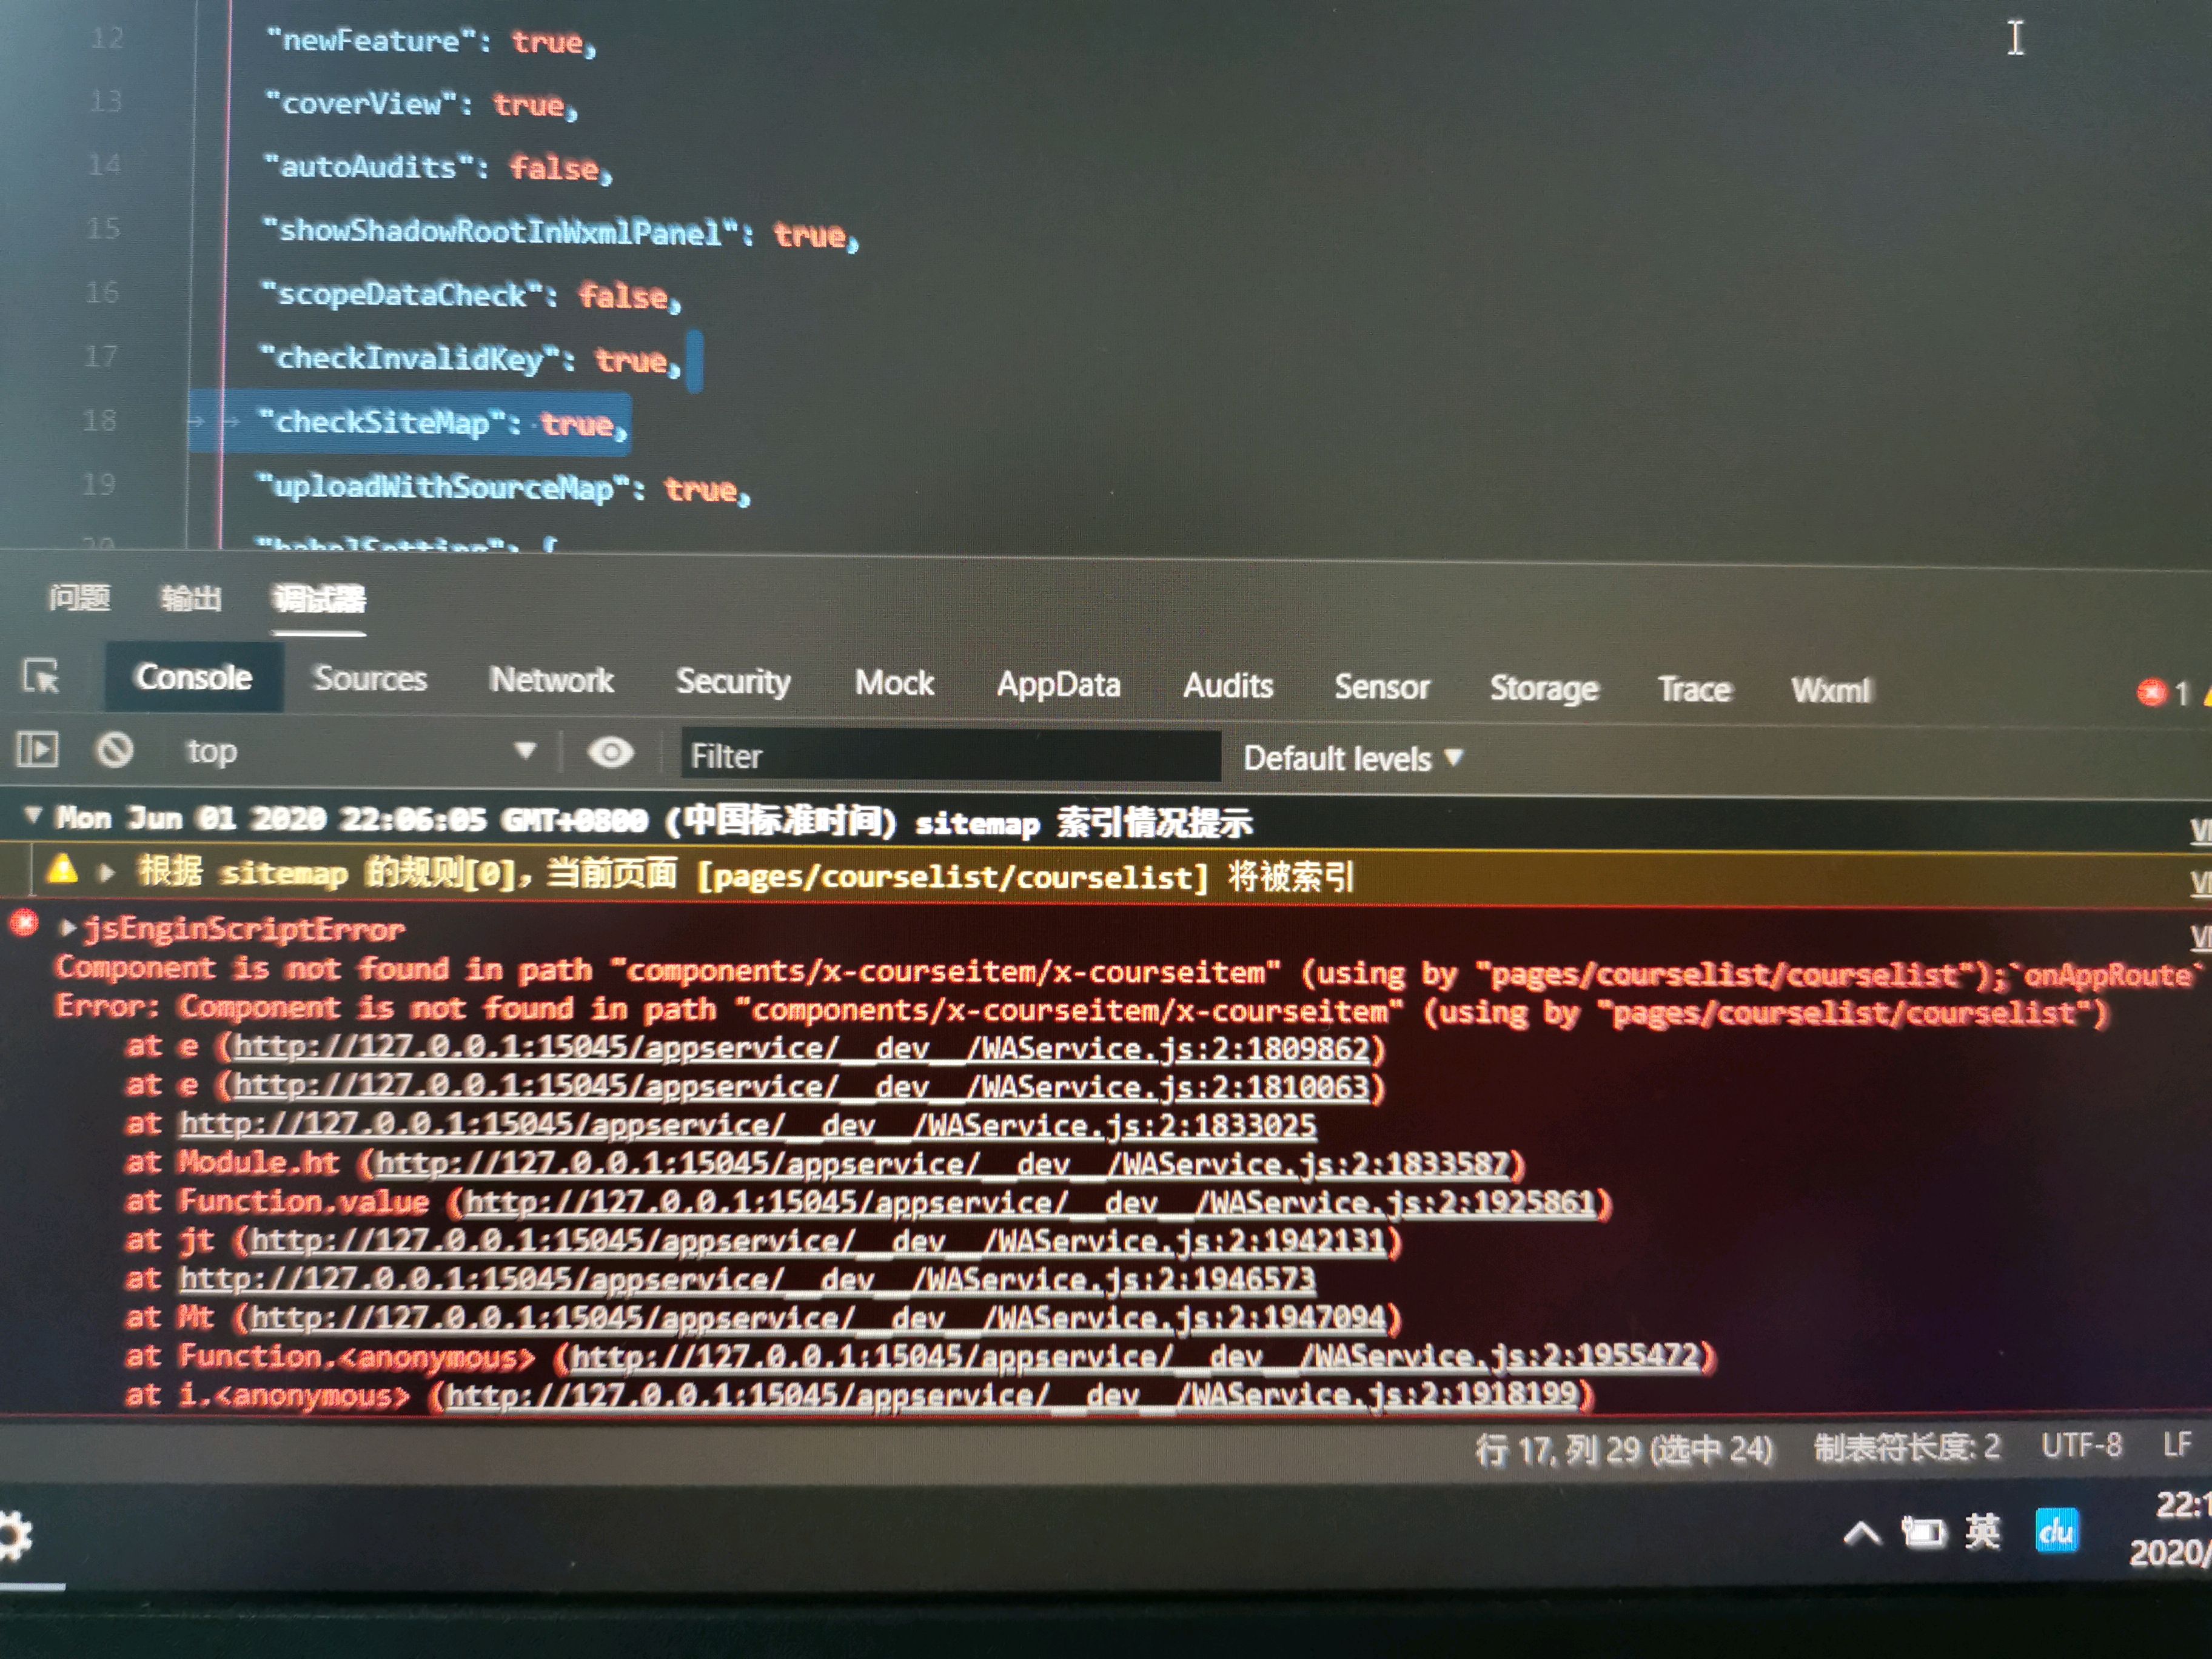This screenshot has height=1659, width=2212.
Task: Clear the console with the ban icon
Action: pyautogui.click(x=115, y=749)
